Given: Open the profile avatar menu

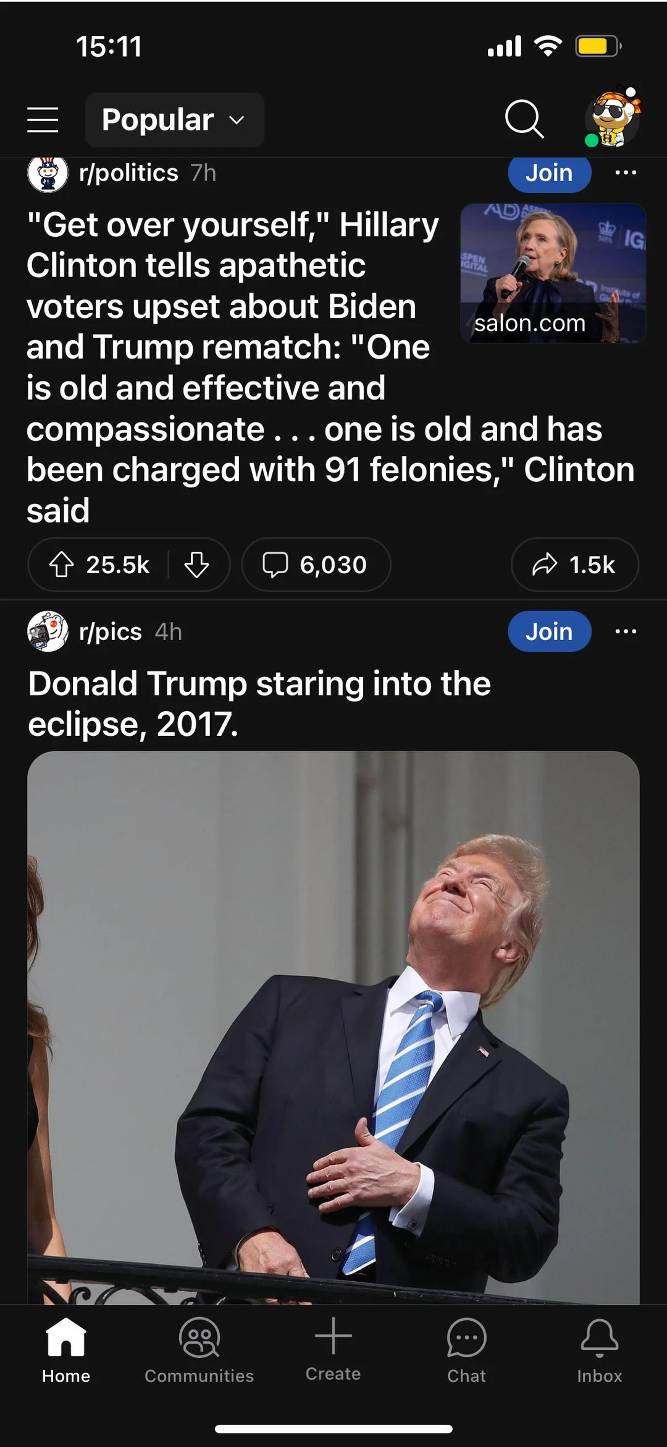Looking at the screenshot, I should tap(613, 117).
